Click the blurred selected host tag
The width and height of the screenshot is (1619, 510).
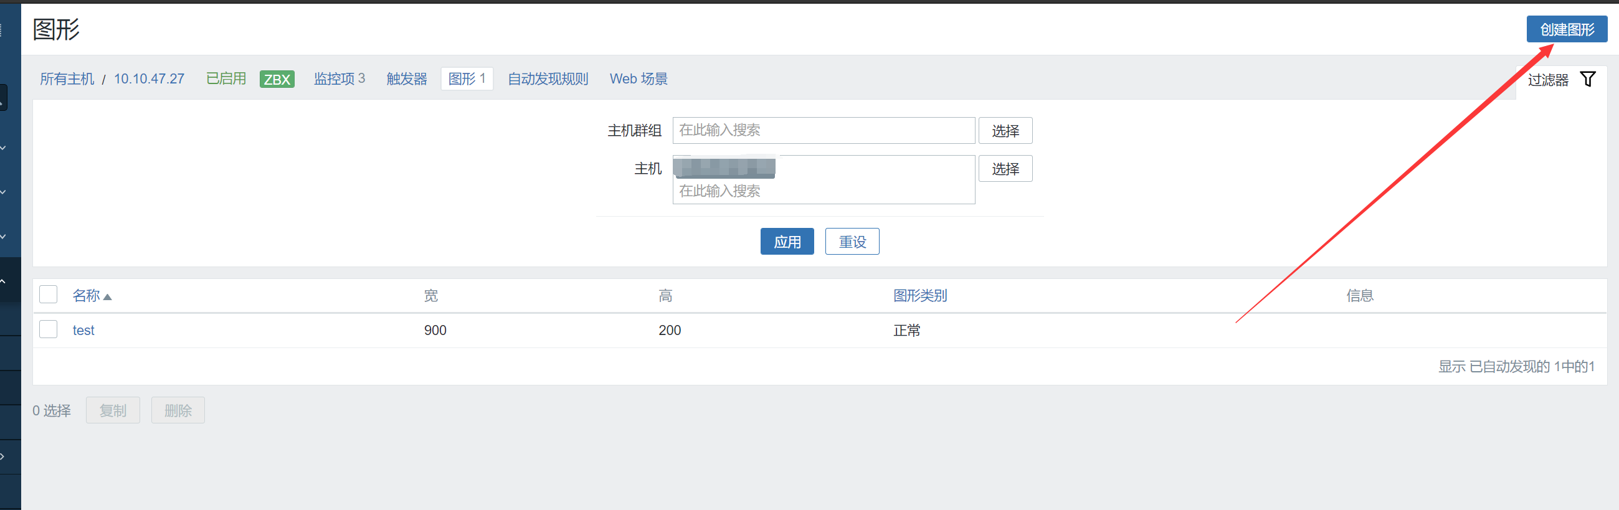pyautogui.click(x=724, y=167)
